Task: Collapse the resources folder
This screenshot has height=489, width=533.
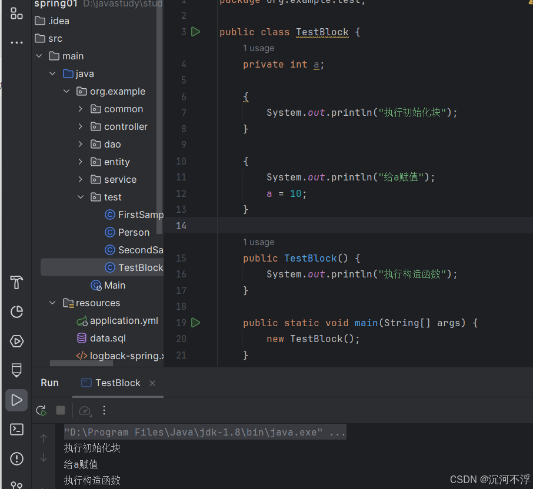Action: (x=53, y=303)
